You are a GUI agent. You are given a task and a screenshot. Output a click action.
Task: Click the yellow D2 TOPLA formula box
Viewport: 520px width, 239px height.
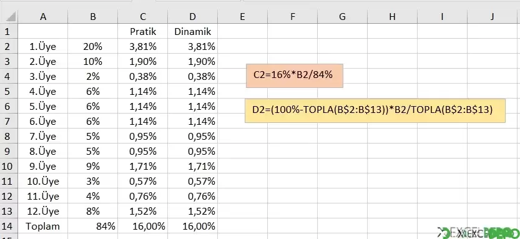[x=375, y=110]
